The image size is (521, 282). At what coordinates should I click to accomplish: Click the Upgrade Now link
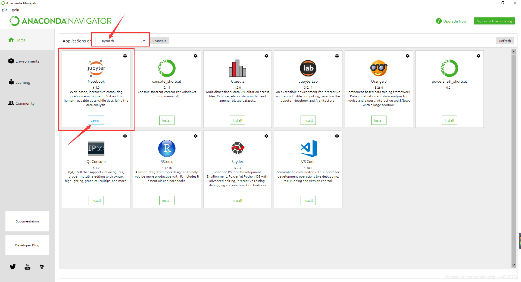click(x=451, y=21)
